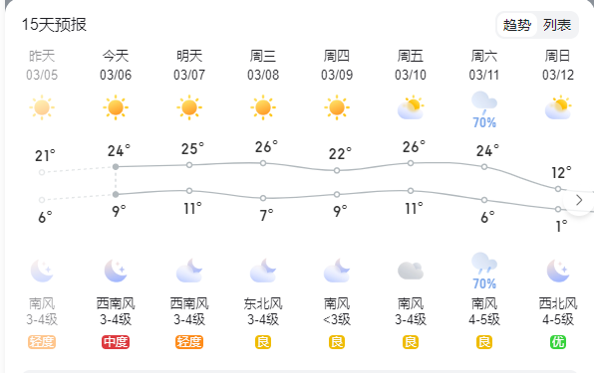Screen dimensions: 594x373
Task: Click the green 优 air quality badge
Action: pyautogui.click(x=558, y=342)
